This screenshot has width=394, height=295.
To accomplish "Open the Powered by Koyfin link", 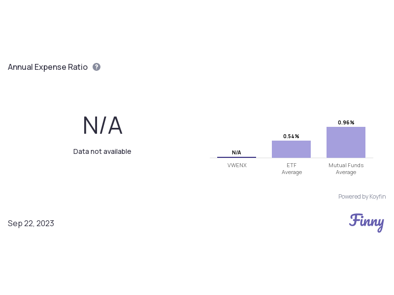I will point(361,197).
